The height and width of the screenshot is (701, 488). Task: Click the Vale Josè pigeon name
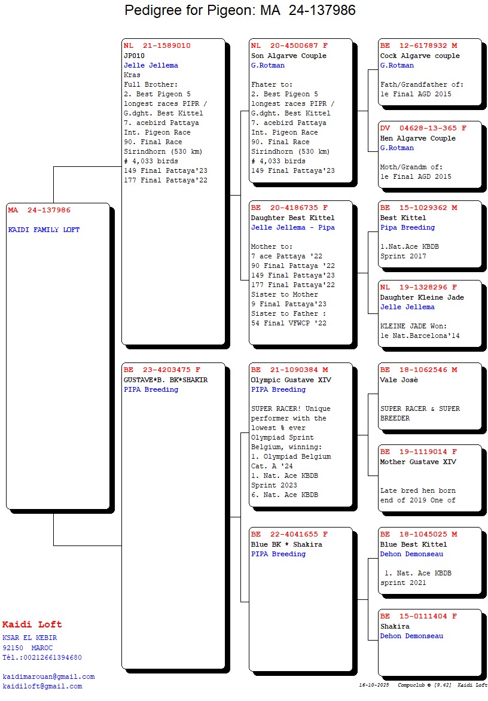tap(399, 380)
